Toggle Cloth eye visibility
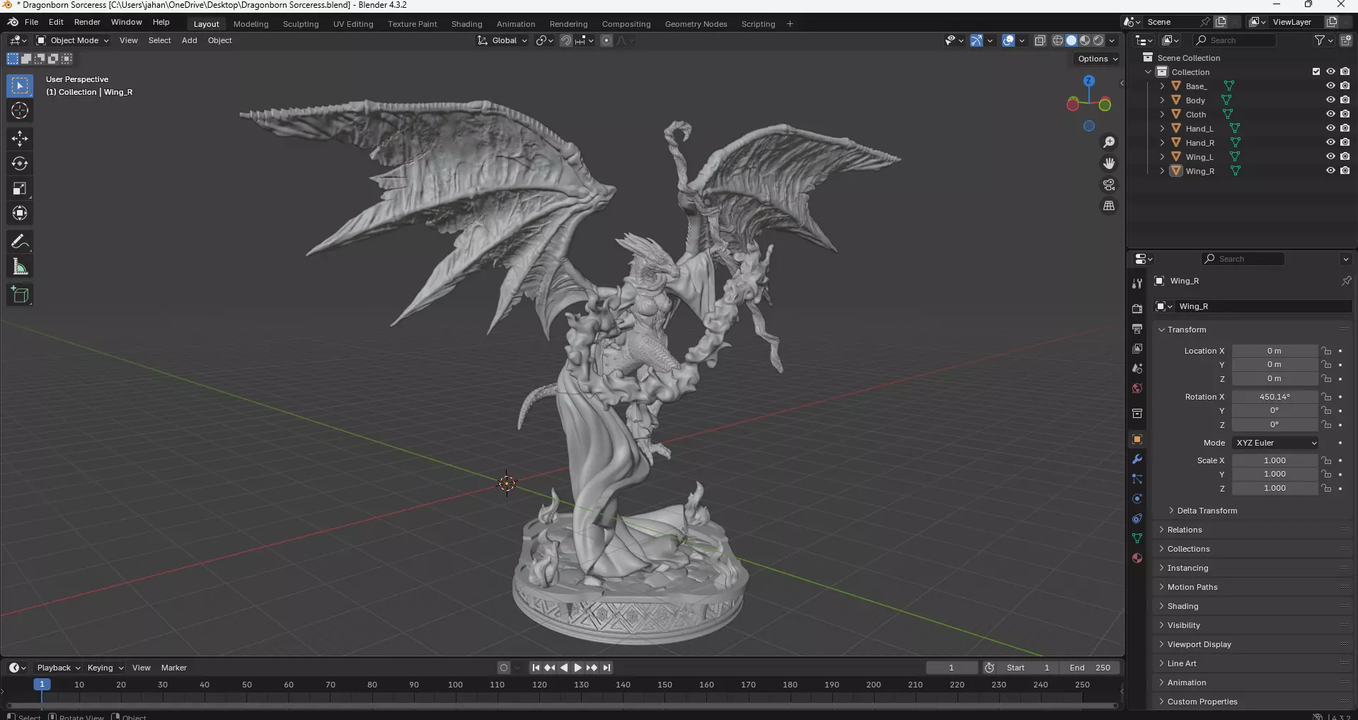 click(1330, 114)
